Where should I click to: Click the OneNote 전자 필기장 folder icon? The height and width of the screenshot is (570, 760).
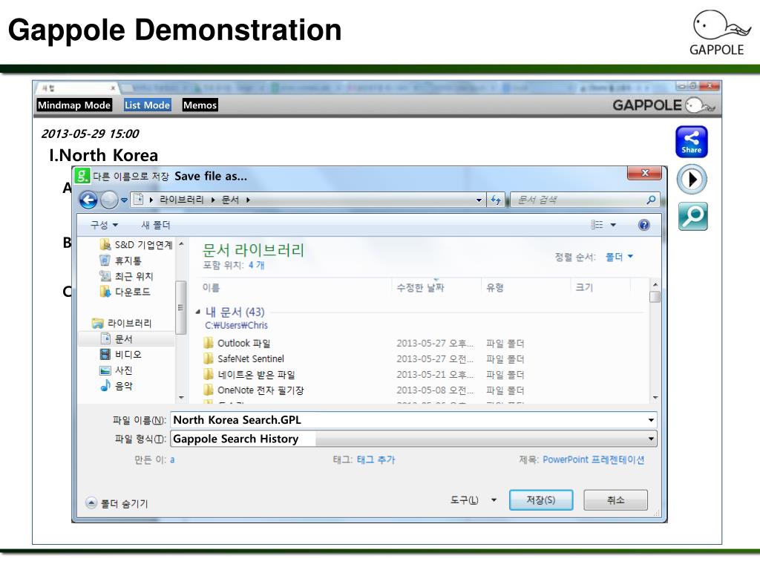(209, 390)
